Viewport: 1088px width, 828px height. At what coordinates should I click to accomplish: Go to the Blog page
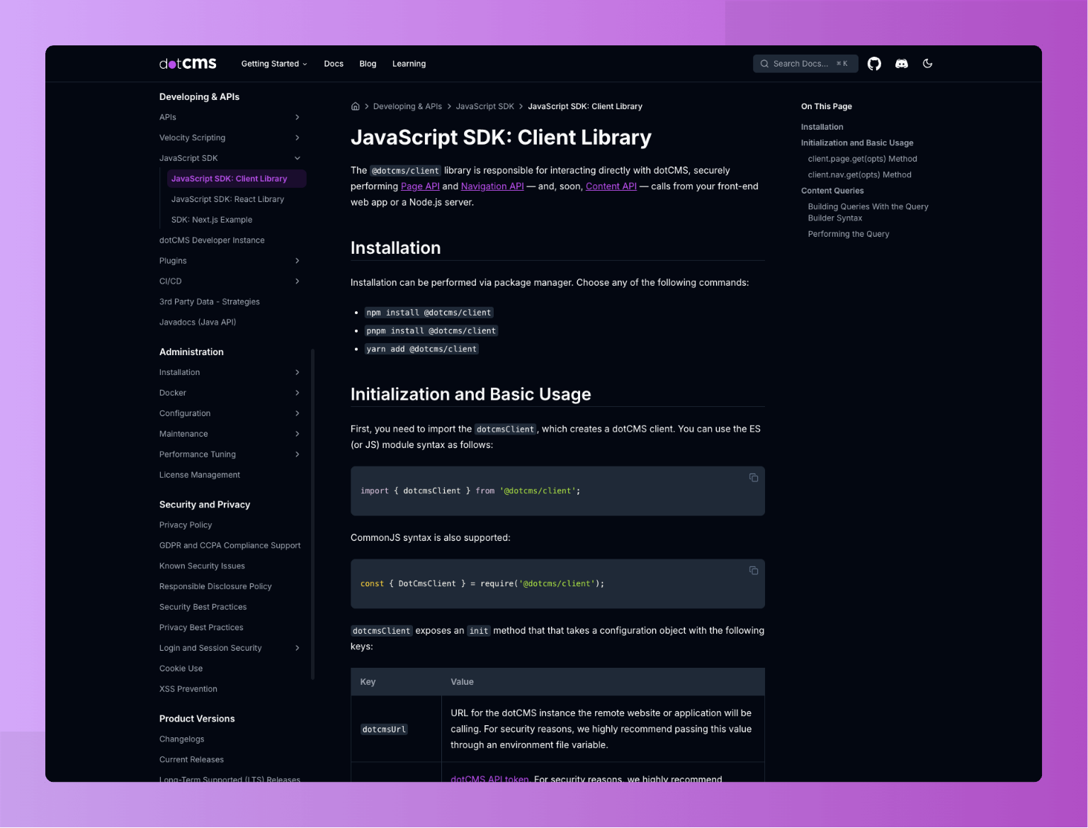[368, 64]
